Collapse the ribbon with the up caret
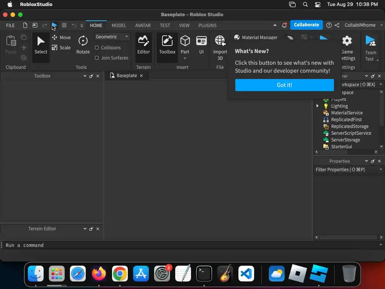The height and width of the screenshot is (289, 385). click(x=275, y=25)
